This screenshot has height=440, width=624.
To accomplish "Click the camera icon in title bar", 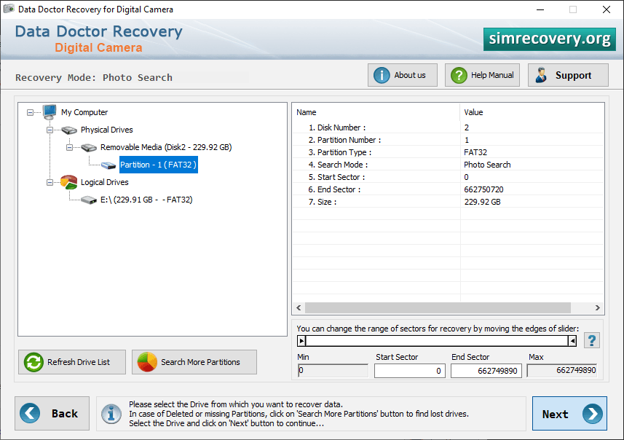I will click(x=9, y=9).
